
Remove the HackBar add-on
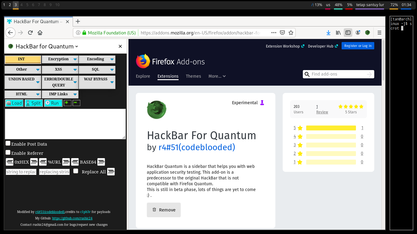click(x=164, y=210)
